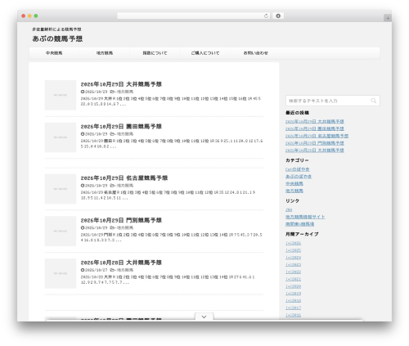The image size is (409, 346).
Task: Open the JRA link in the sidebar
Action: click(289, 209)
